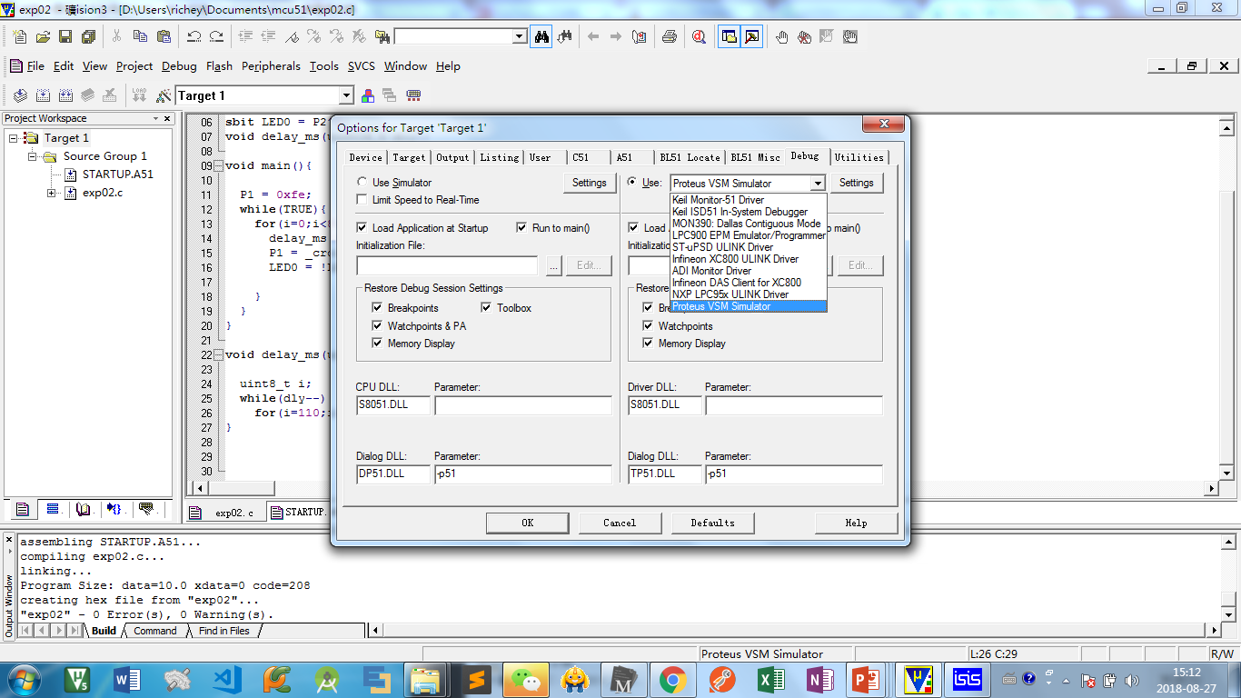
Task: Kill all breakpoints with crossed hand icon
Action: [804, 37]
